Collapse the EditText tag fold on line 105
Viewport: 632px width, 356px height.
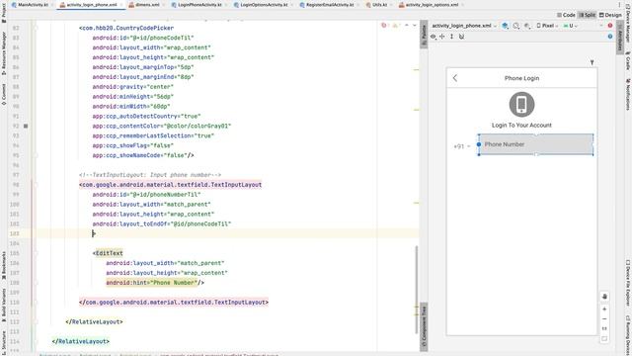[36, 253]
